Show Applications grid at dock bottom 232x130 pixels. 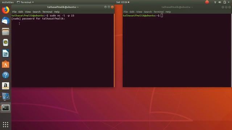click(x=6, y=125)
